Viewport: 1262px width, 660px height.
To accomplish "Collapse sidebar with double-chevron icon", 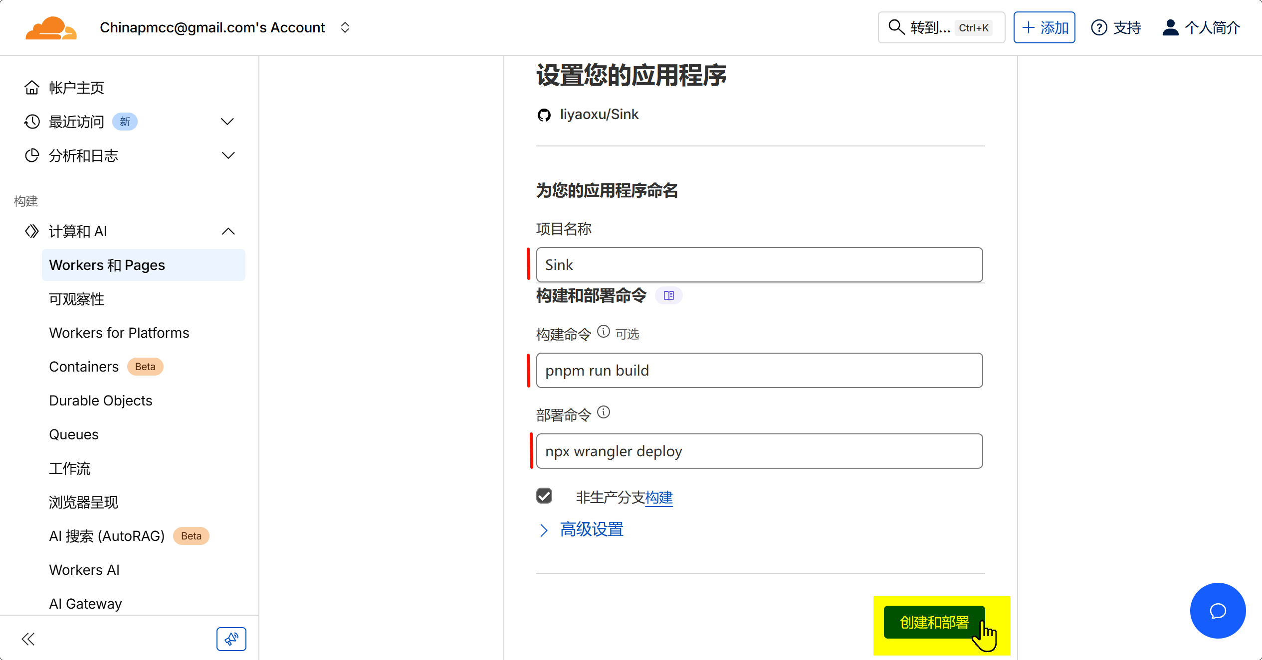I will [x=28, y=639].
